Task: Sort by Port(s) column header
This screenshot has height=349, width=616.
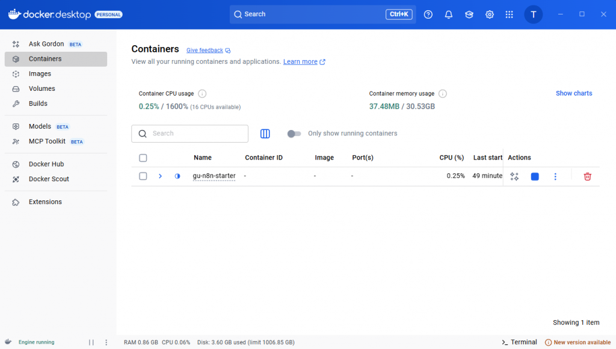Action: (x=363, y=158)
